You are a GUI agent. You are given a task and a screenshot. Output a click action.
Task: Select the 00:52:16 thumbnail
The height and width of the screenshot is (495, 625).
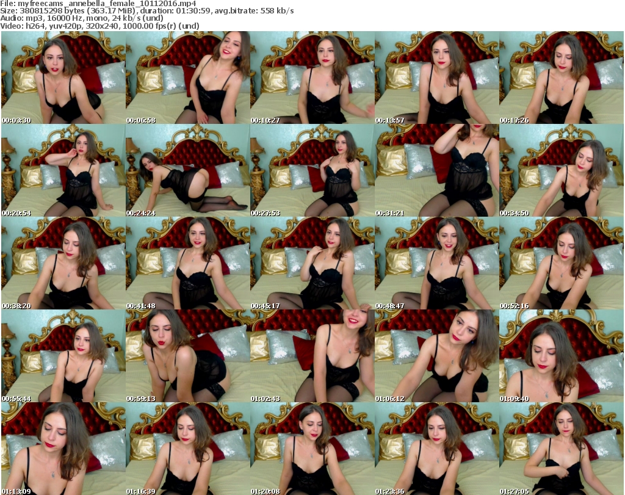point(562,264)
